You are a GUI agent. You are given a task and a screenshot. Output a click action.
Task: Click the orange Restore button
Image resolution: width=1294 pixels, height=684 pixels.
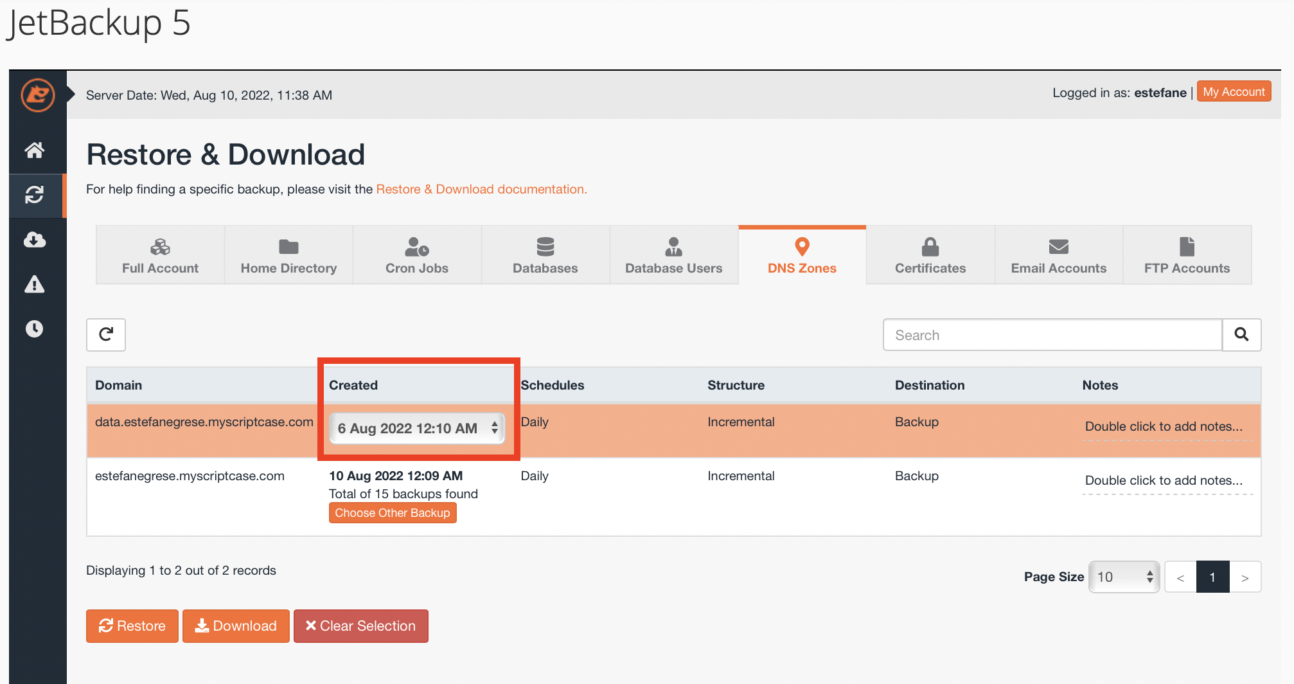[132, 625]
